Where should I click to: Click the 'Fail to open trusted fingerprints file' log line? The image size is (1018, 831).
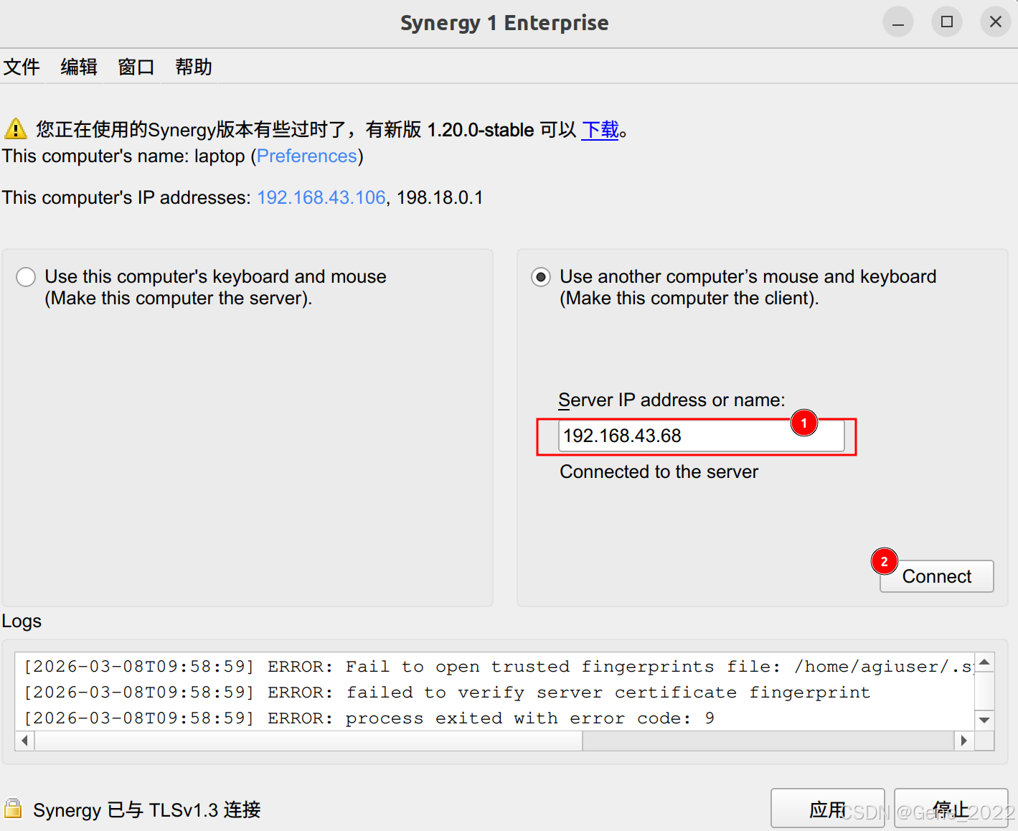pos(499,667)
